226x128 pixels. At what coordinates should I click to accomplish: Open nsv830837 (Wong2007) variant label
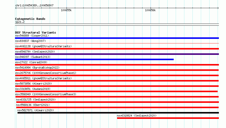(x=30, y=41)
